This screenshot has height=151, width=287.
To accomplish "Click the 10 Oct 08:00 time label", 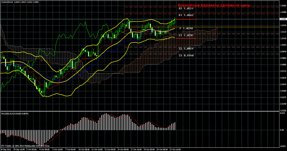I will (x=84, y=149).
